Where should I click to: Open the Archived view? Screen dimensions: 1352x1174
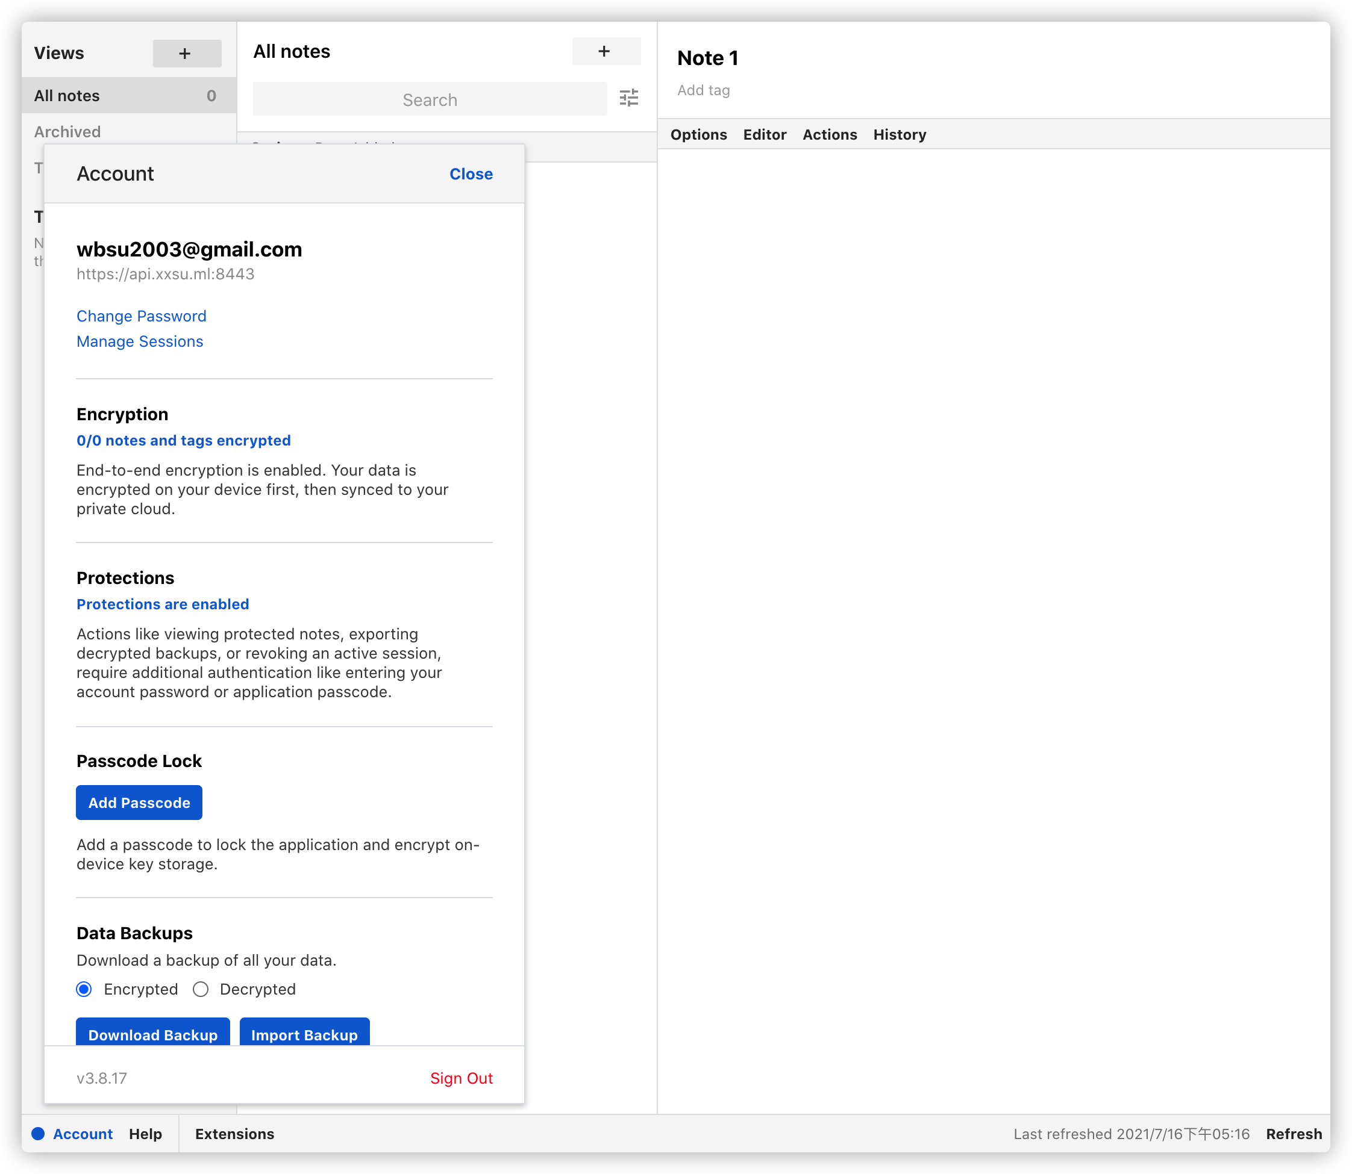click(67, 132)
